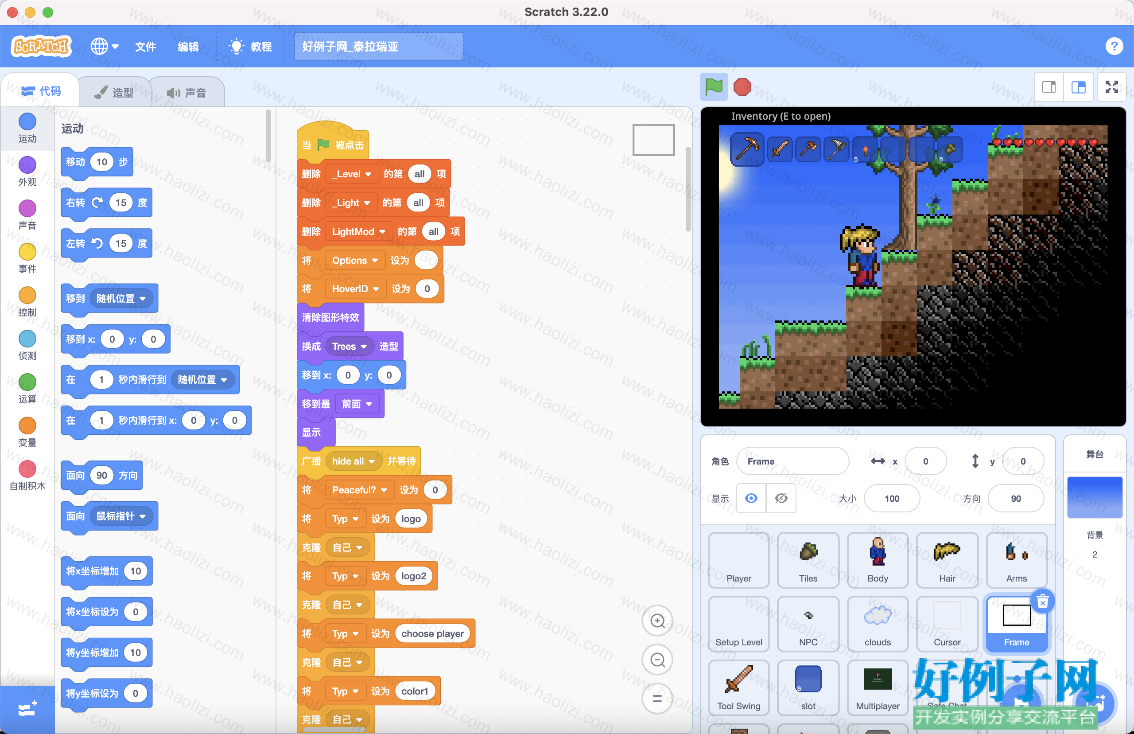This screenshot has height=734, width=1134.
Task: Show the sprite with eye icon
Action: 751,498
